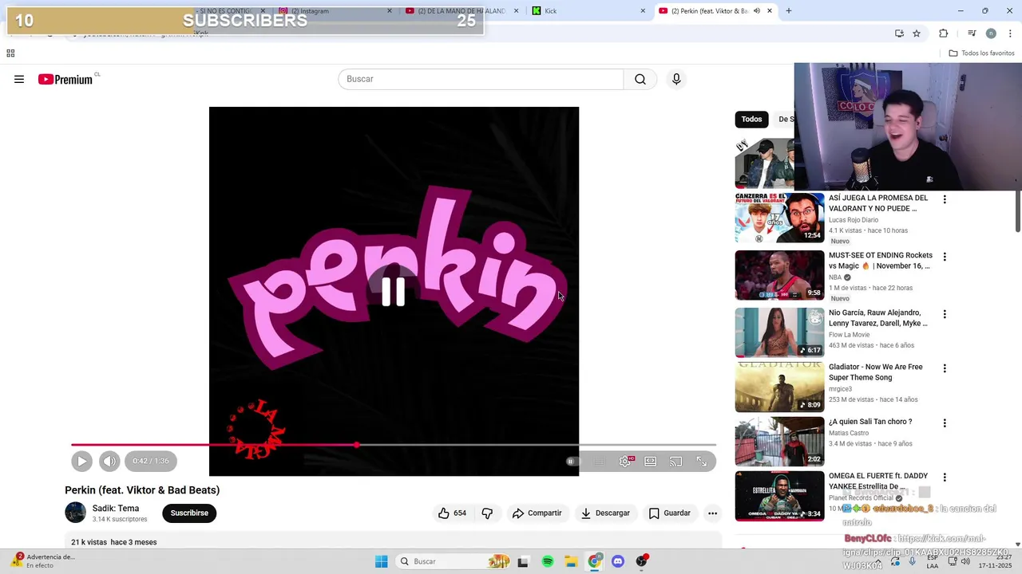Switch to theater mode
This screenshot has width=1022, height=574.
point(651,461)
